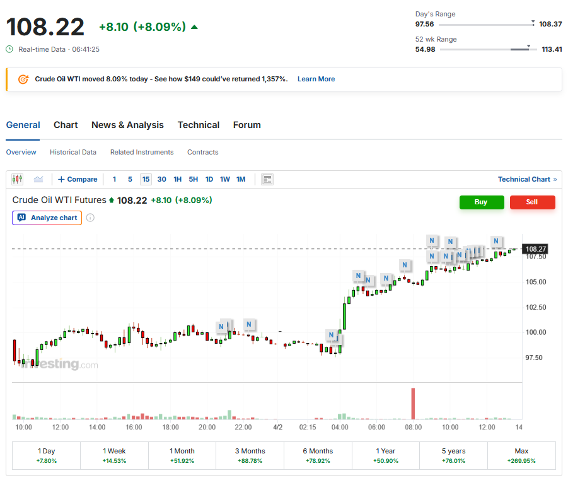568x478 pixels.
Task: Select the 1D interval
Action: [x=209, y=179]
